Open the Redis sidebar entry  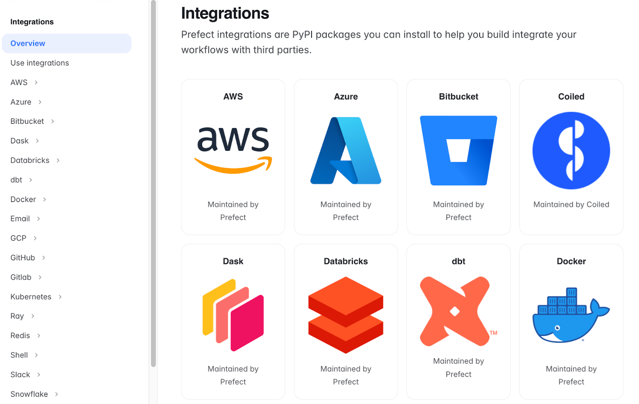(x=20, y=336)
